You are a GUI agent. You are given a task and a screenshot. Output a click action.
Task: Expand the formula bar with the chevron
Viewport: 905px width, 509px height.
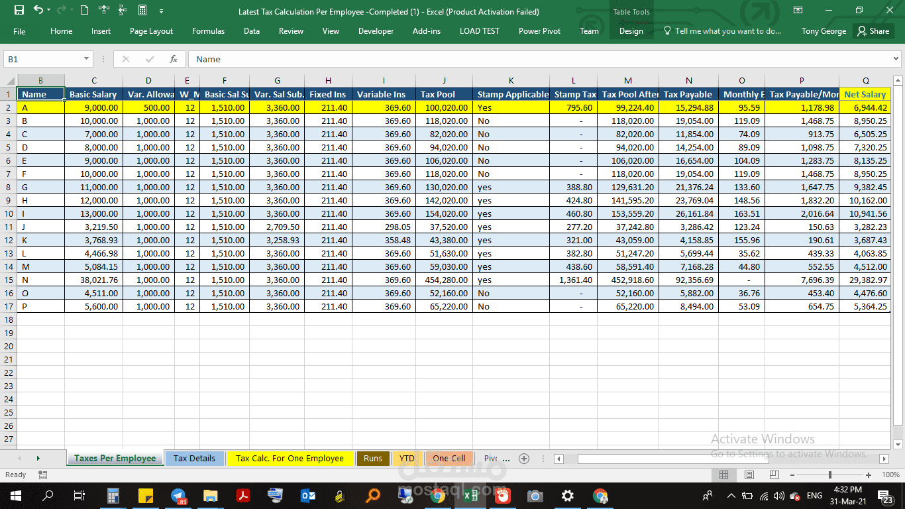[x=895, y=59]
